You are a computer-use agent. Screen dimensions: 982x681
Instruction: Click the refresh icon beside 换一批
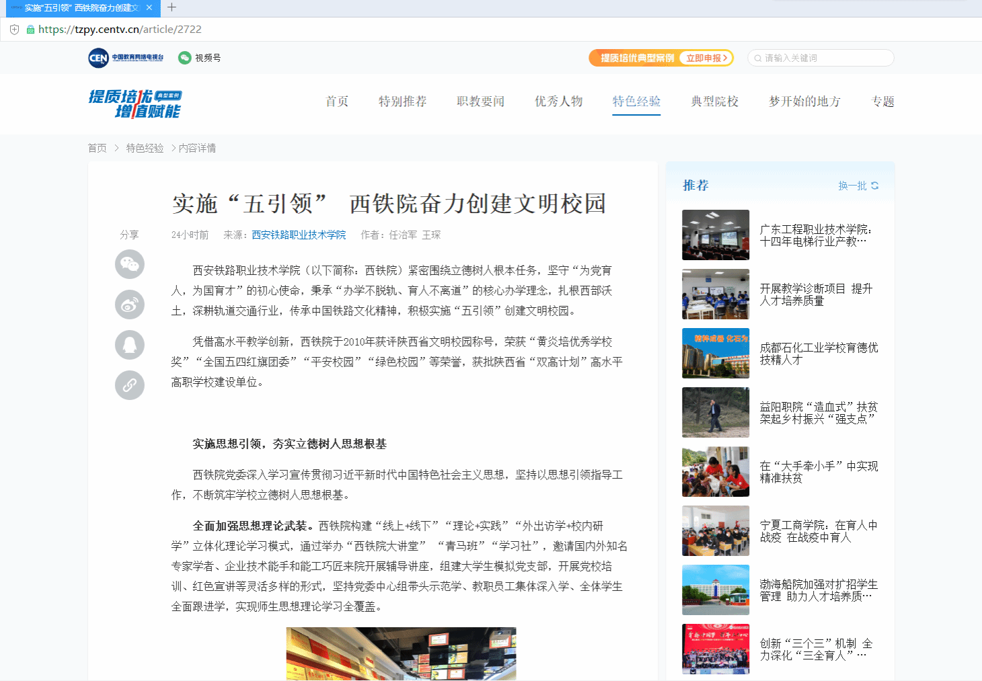click(x=875, y=186)
